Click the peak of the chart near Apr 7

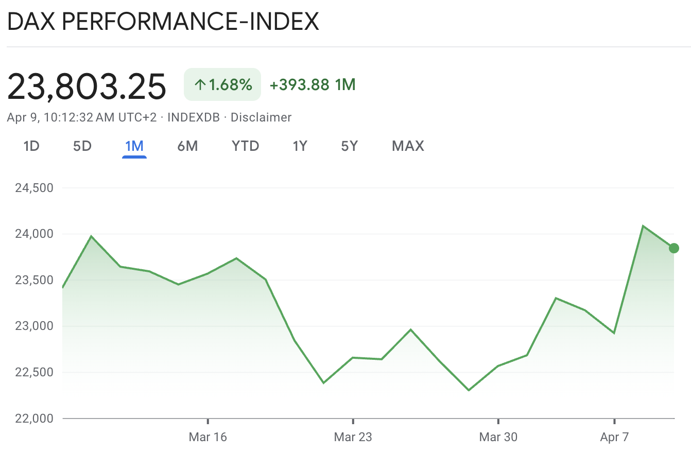tap(644, 225)
